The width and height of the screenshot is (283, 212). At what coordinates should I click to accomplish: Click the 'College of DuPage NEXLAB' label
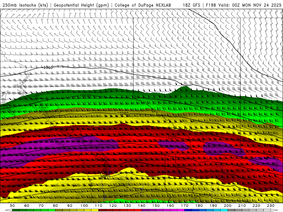(x=143, y=5)
